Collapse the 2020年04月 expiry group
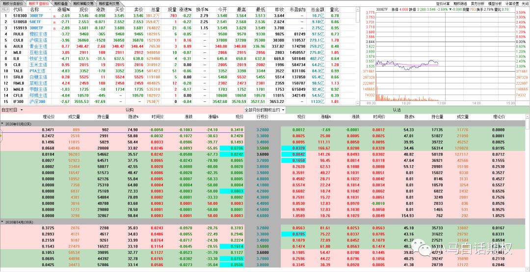Viewport: 530px width, 272px height. click(2, 221)
